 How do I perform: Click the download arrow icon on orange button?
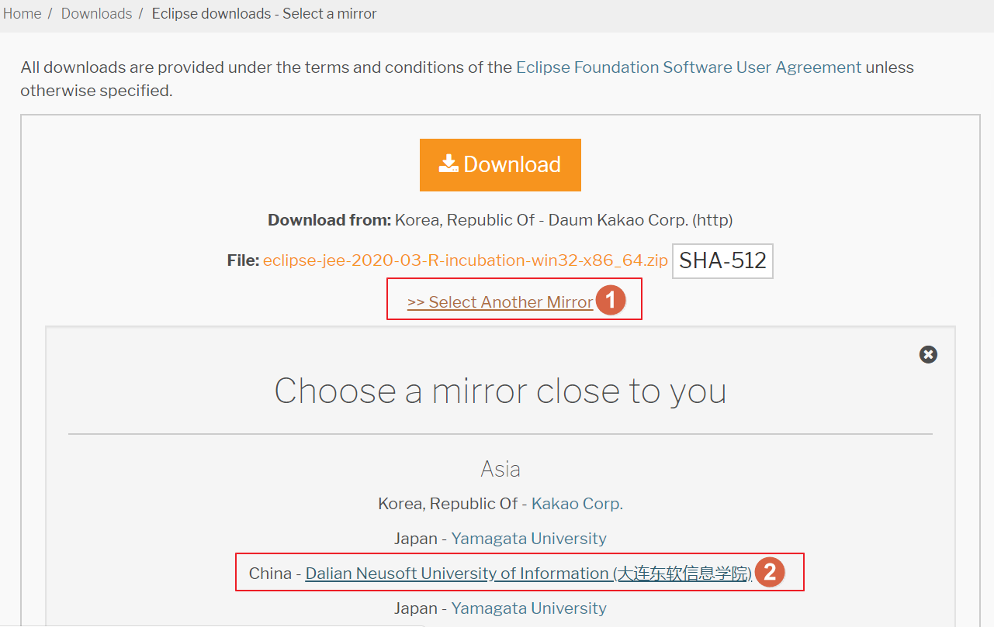pyautogui.click(x=449, y=164)
